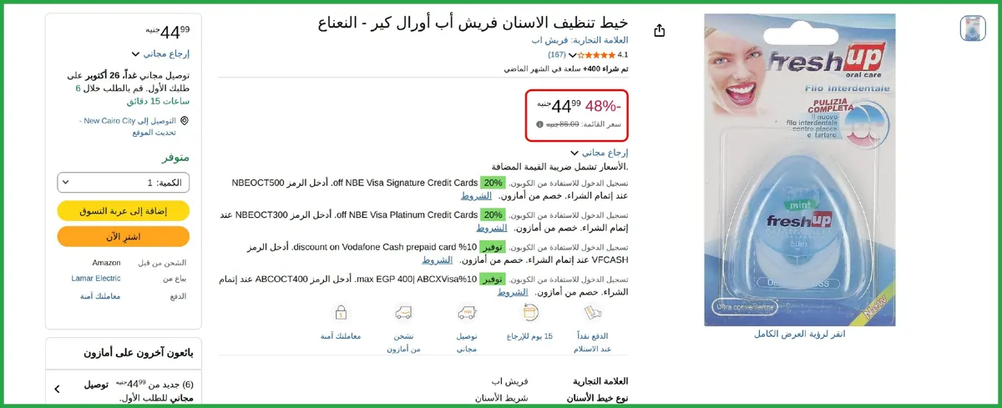Open terms link for VFCASH coupon
Screen dimensions: 1002x408
point(437,259)
